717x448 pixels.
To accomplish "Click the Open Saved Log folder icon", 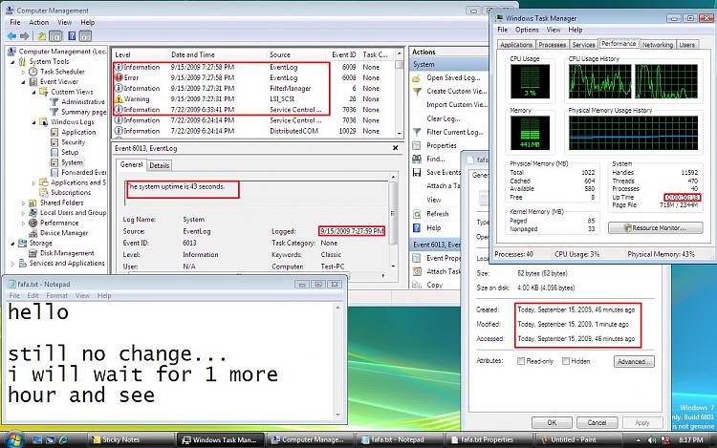I will pyautogui.click(x=417, y=78).
